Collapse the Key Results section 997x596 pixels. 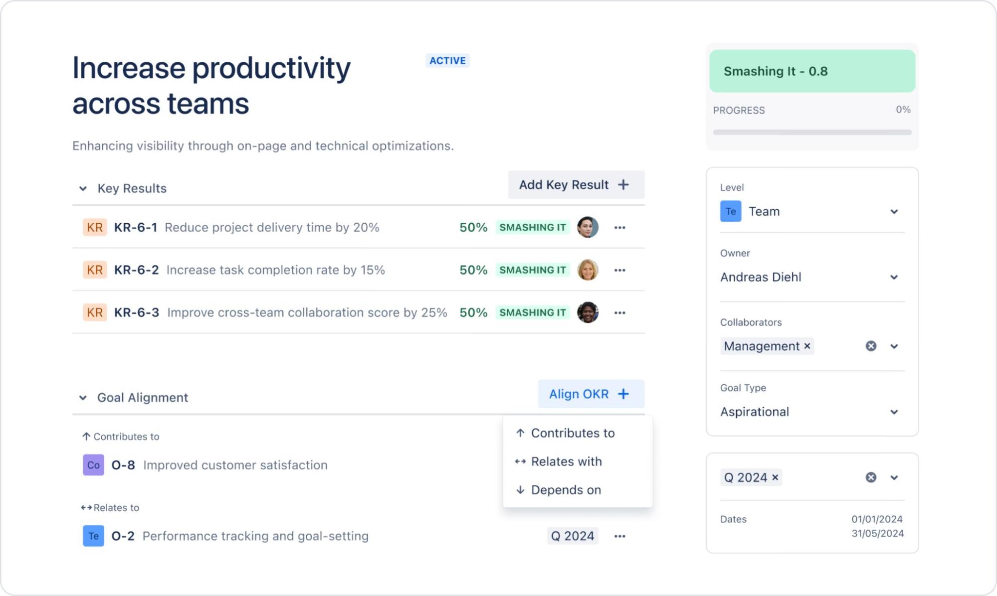coord(83,188)
